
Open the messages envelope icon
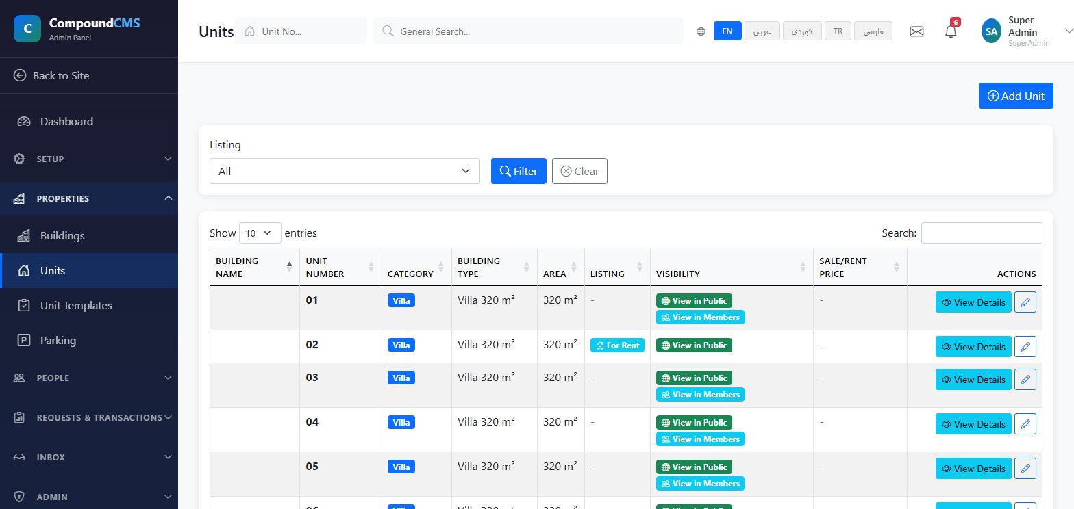pyautogui.click(x=916, y=31)
